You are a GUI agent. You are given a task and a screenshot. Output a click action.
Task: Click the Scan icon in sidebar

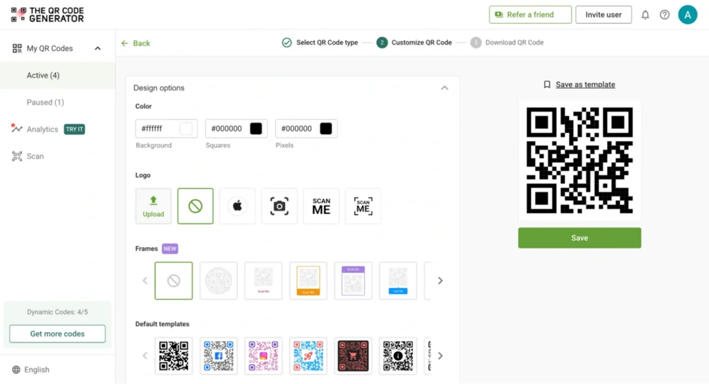pos(17,156)
